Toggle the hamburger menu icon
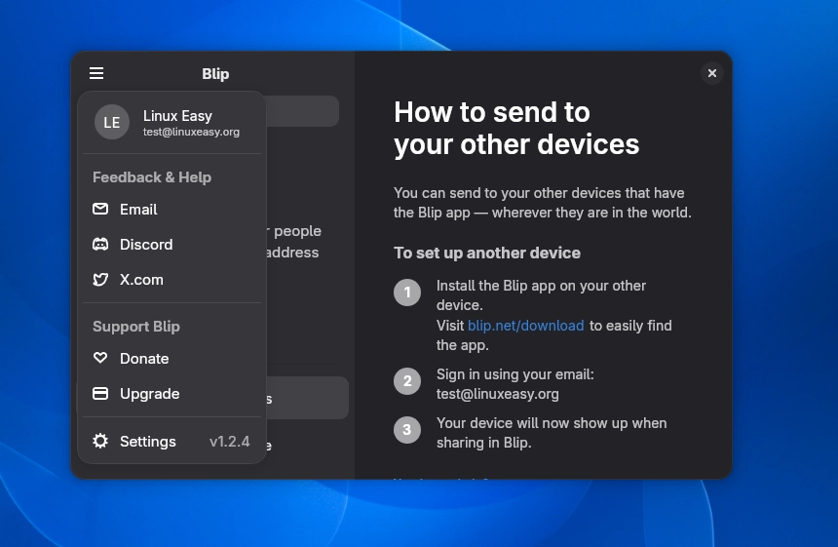838x547 pixels. click(x=96, y=73)
